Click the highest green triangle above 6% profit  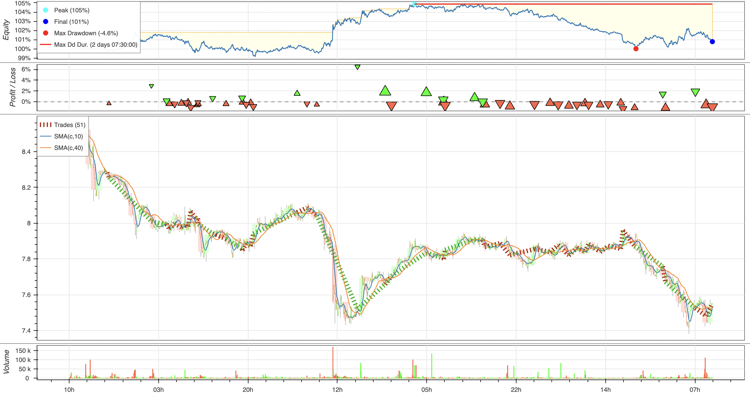click(x=357, y=67)
